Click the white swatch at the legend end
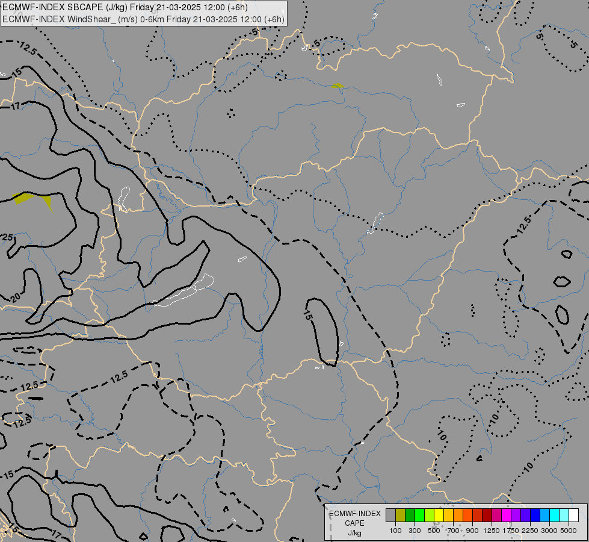 (x=574, y=516)
